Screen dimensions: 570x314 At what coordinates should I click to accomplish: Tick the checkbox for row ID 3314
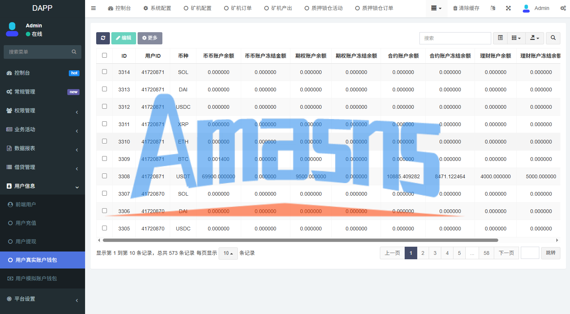(105, 72)
